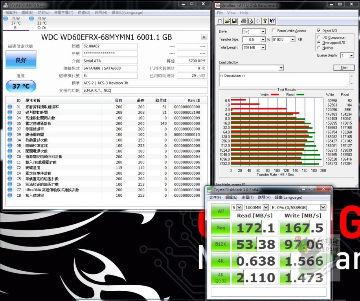Run the Seq test in CrystalDiskMark
Screen dimensions: 360x301
click(220, 228)
